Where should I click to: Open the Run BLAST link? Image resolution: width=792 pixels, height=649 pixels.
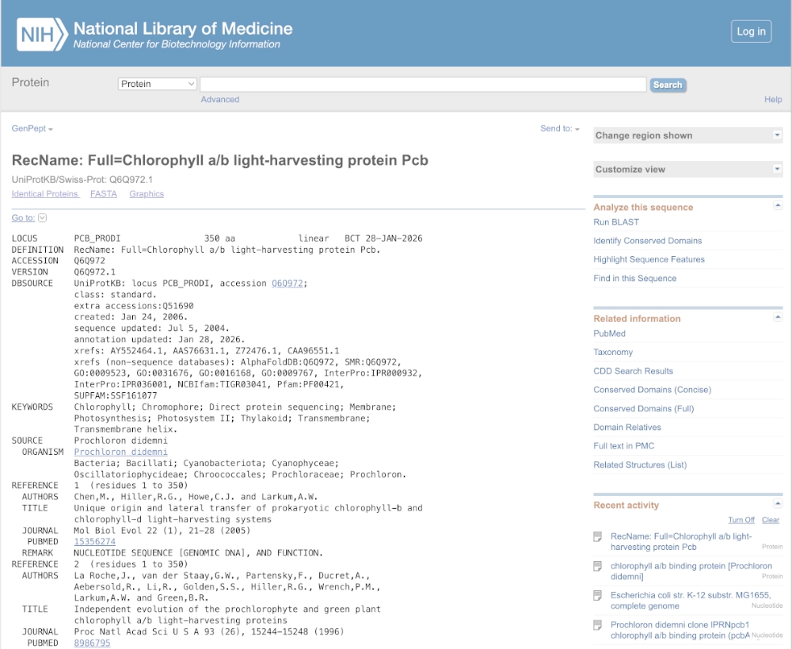pos(616,222)
